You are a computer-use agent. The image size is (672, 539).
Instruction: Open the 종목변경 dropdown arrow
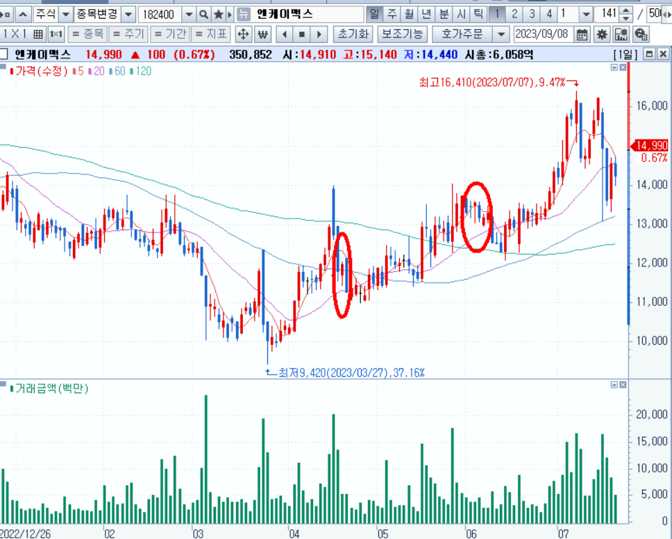tap(128, 15)
